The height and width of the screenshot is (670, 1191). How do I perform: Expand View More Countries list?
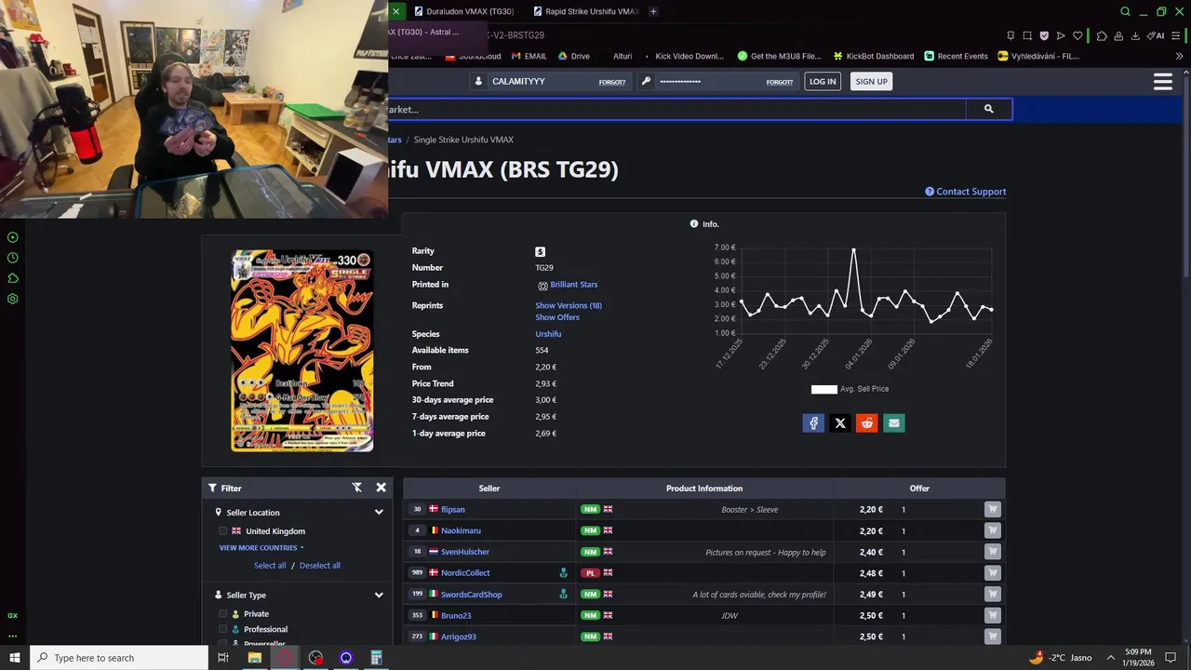coord(261,548)
